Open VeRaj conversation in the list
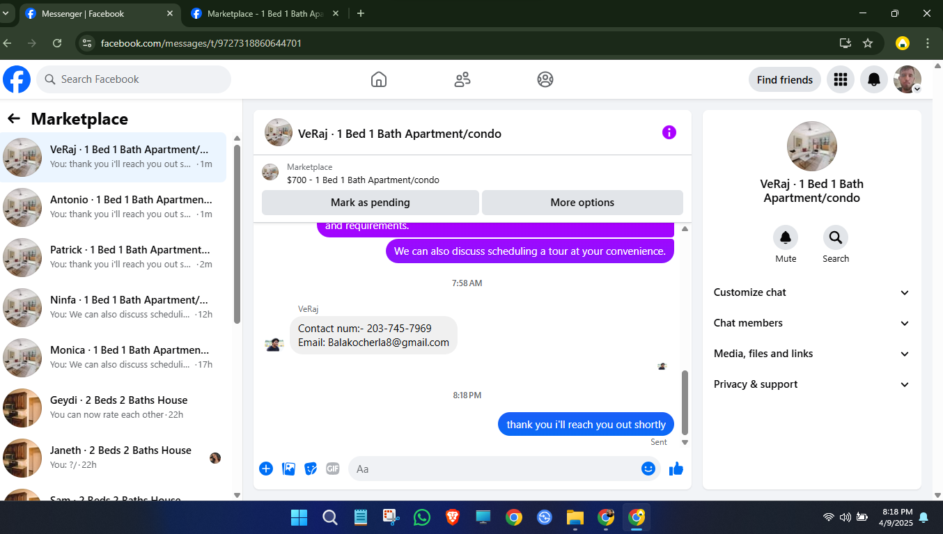 point(114,157)
